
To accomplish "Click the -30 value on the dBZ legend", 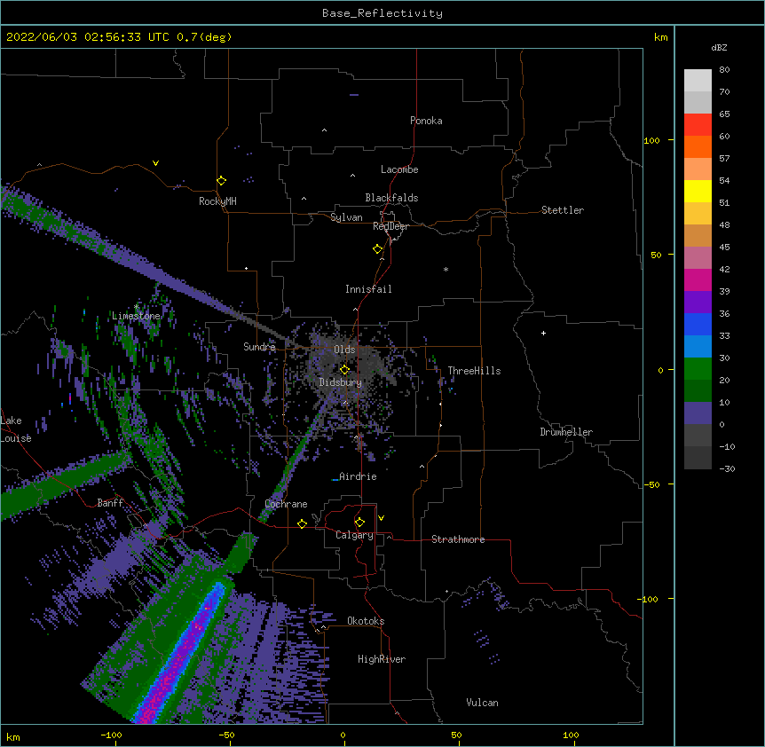I will point(727,468).
